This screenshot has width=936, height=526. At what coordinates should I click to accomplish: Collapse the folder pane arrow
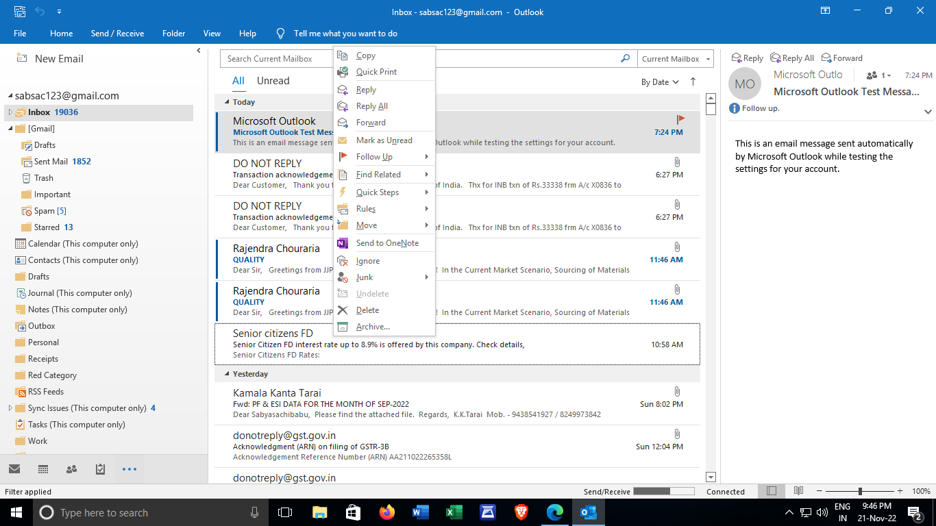click(199, 51)
